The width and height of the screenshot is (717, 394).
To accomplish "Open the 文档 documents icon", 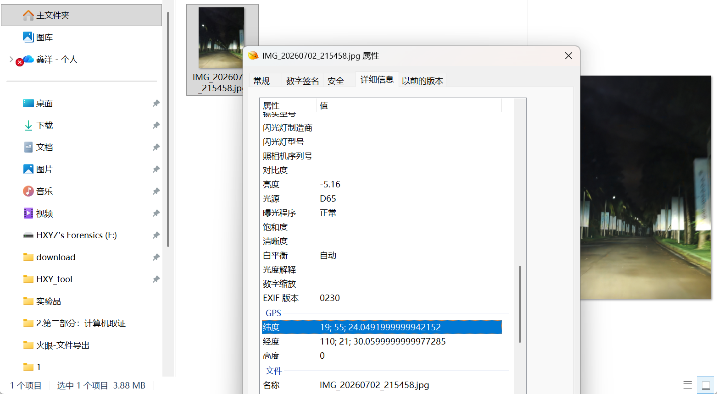I will click(28, 148).
